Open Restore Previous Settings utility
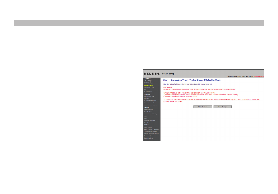 point(151,134)
